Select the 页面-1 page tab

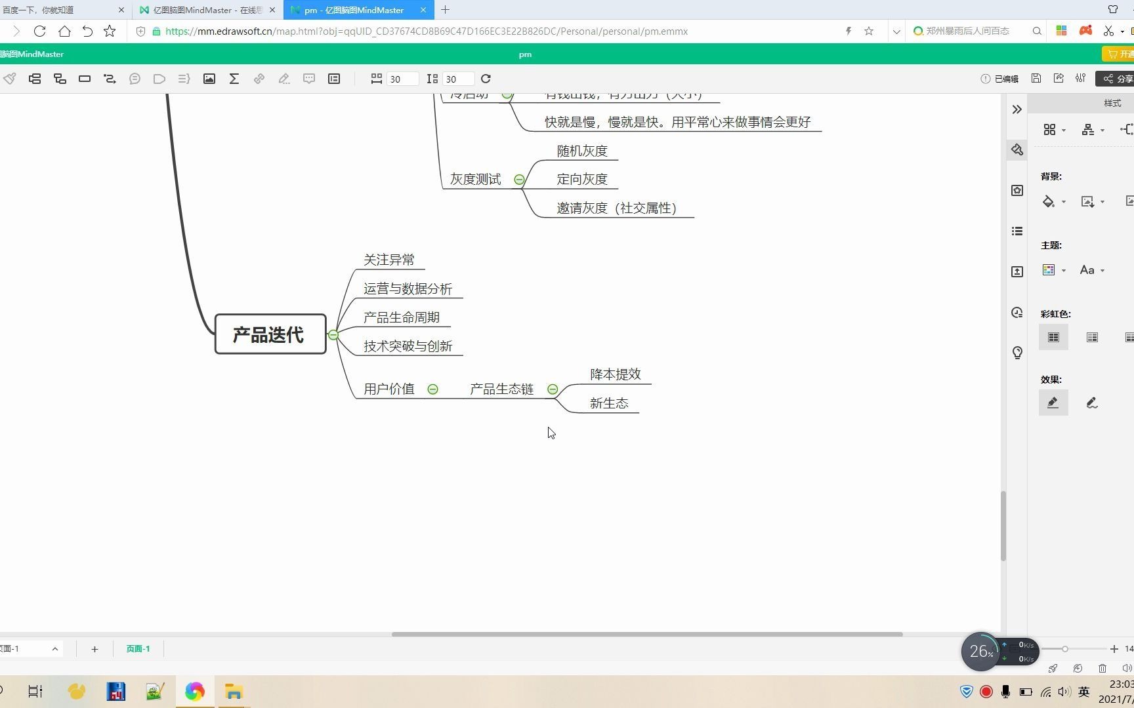(x=138, y=649)
